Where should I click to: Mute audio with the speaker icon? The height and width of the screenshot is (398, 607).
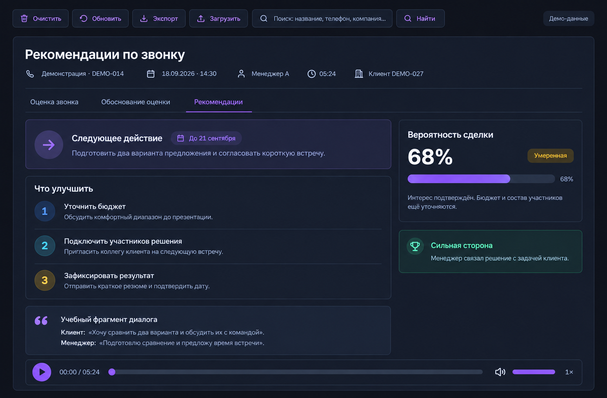[500, 372]
